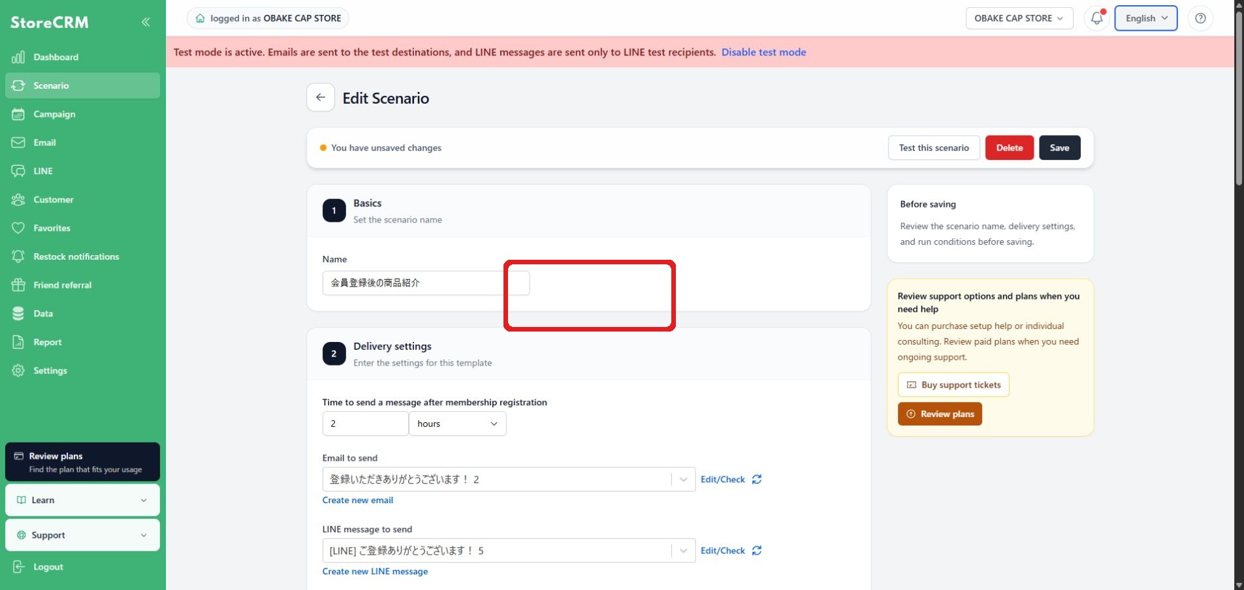Click Test this scenario button
The height and width of the screenshot is (590, 1244).
[934, 148]
